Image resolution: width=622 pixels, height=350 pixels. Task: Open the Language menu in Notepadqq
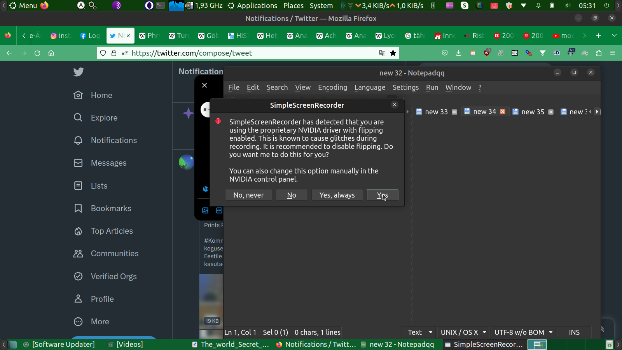[370, 87]
